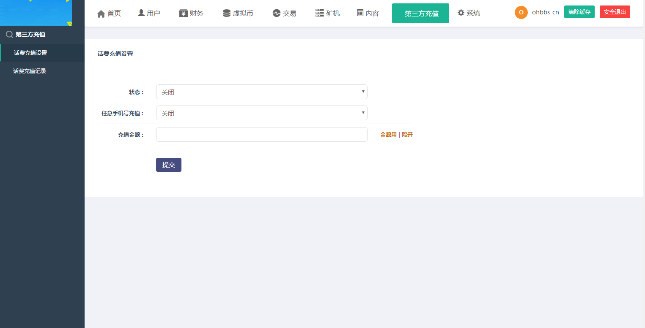The image size is (645, 328).
Task: Click the blue logo image at top-left
Action: tap(36, 13)
